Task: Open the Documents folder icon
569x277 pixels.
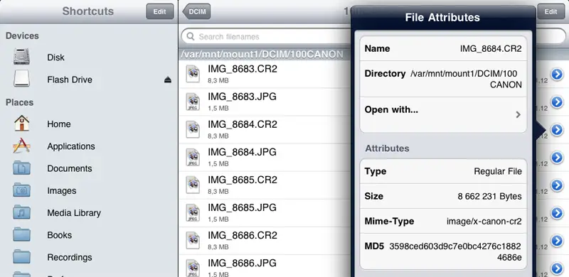Action: pos(22,168)
